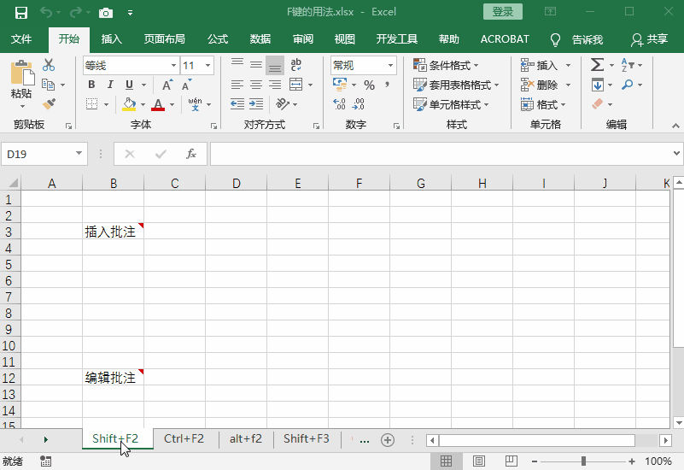Toggle wrap text (ab icon)
Viewport: 684px width, 470px height.
295,65
